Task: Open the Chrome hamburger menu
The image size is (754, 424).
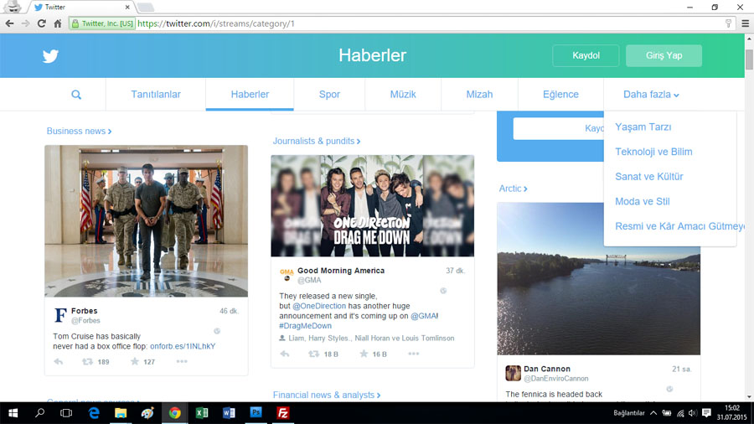Action: [745, 23]
